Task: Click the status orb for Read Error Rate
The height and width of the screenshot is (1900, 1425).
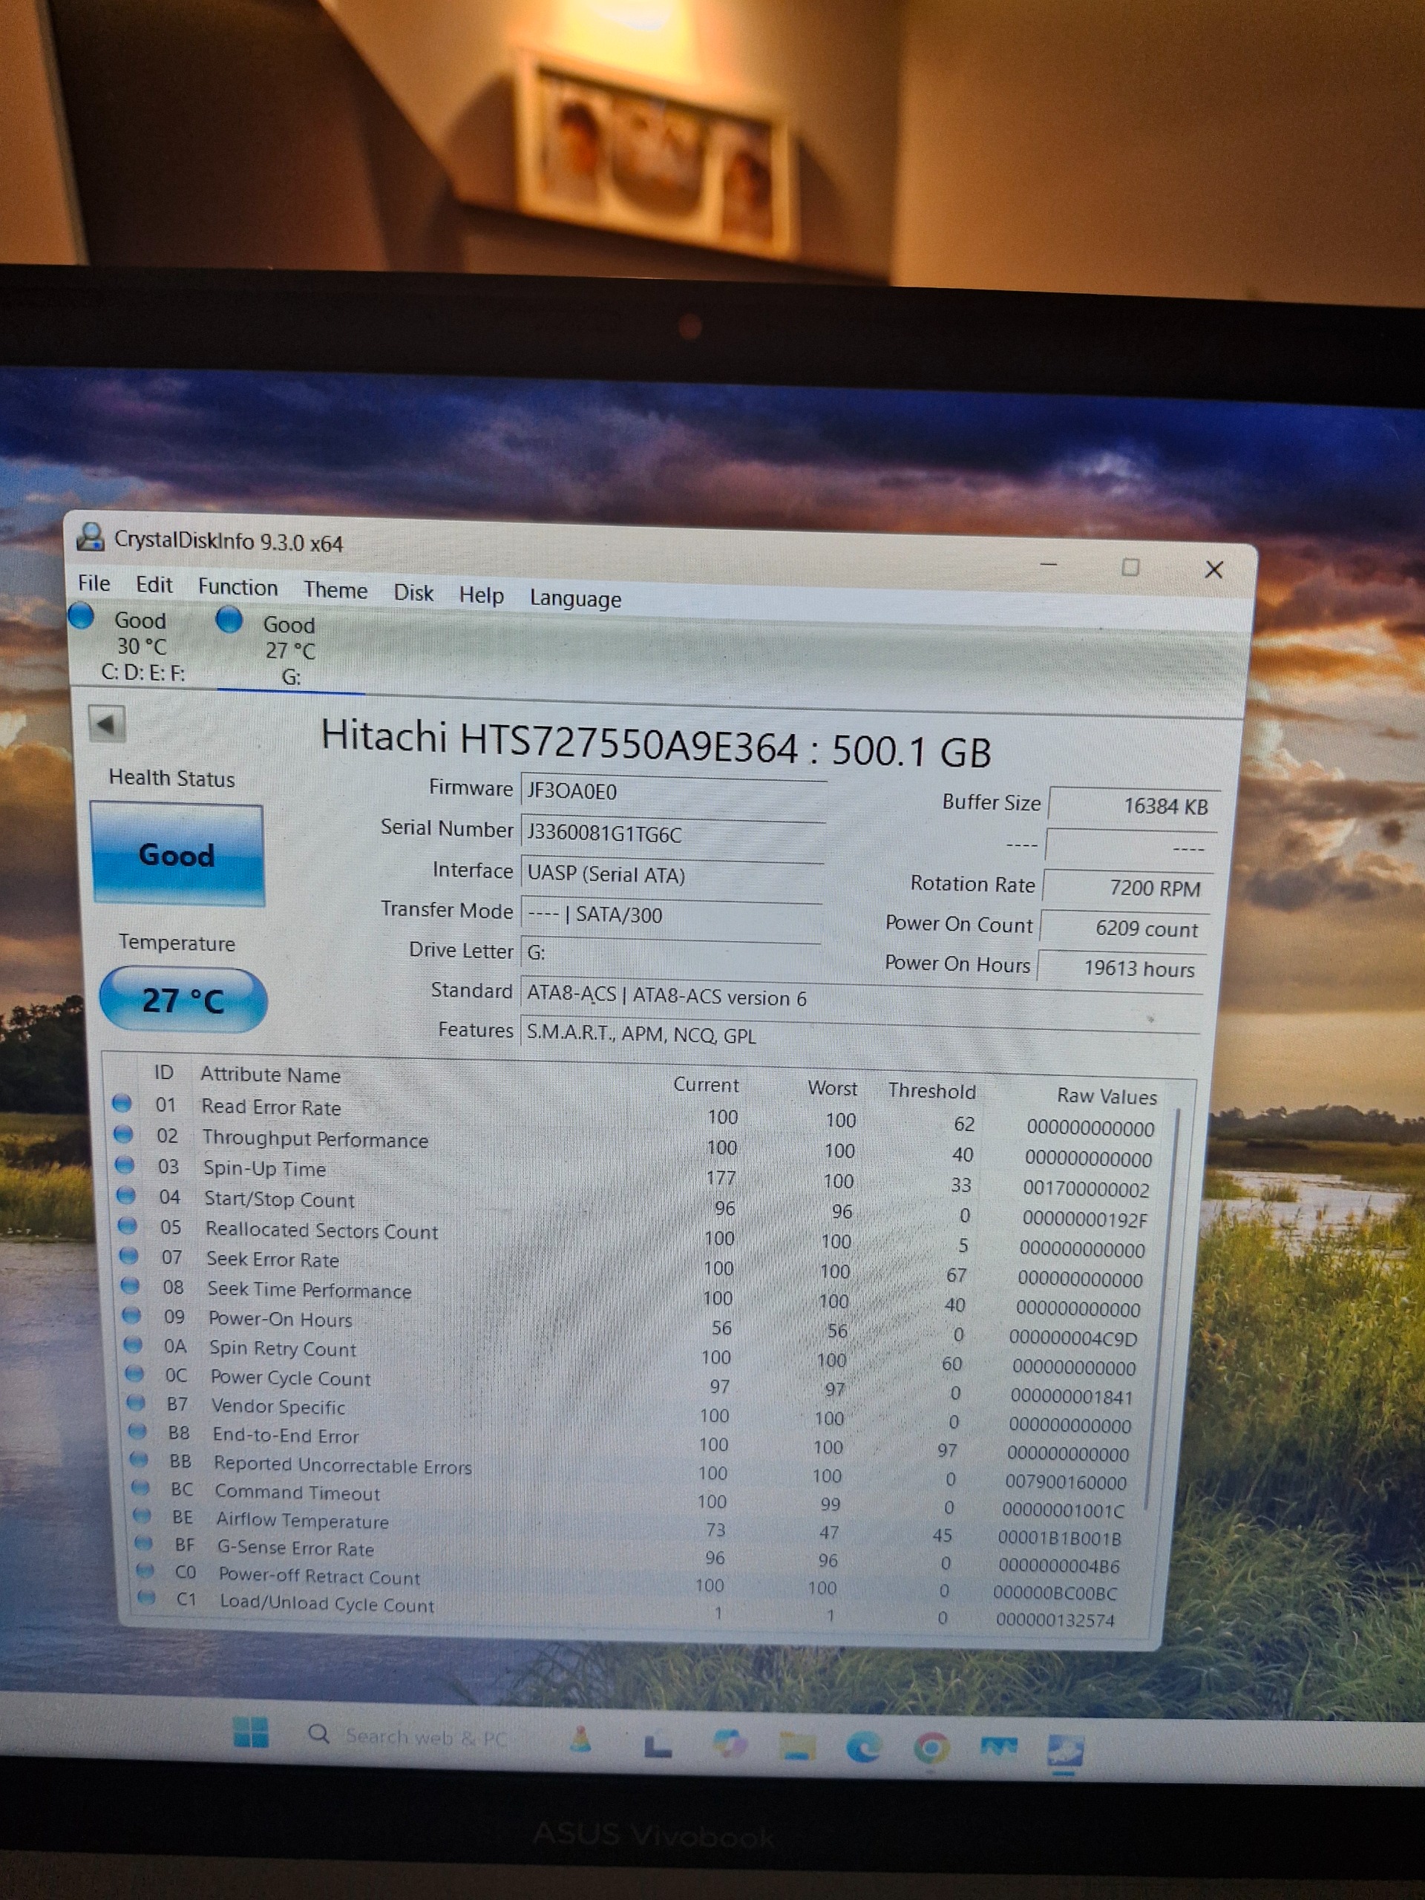Action: pyautogui.click(x=121, y=1103)
